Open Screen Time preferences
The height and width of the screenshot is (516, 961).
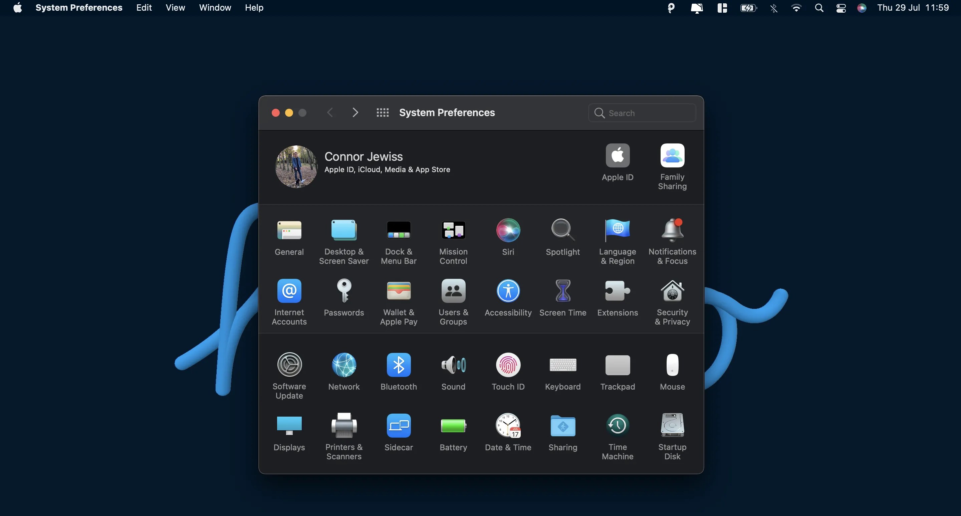pos(562,298)
